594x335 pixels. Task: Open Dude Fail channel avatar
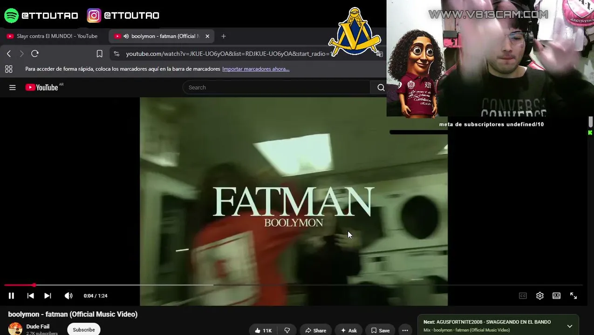point(15,329)
